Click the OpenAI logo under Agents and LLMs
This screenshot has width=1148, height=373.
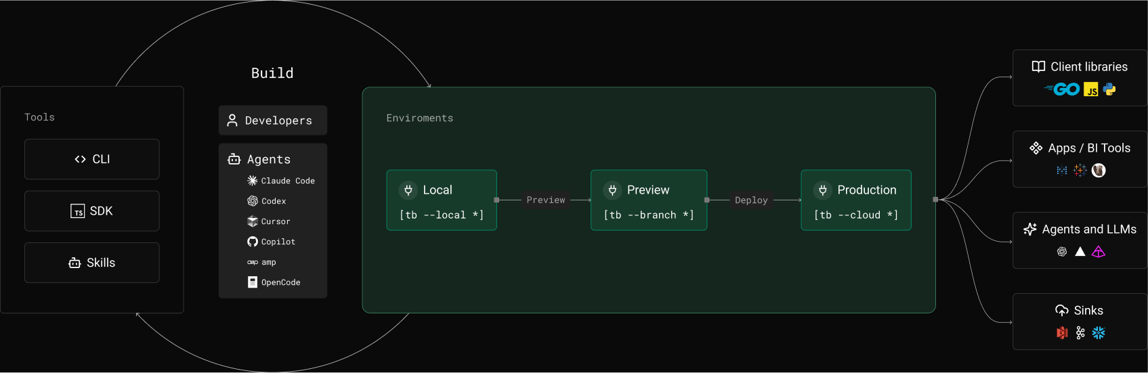point(1062,252)
